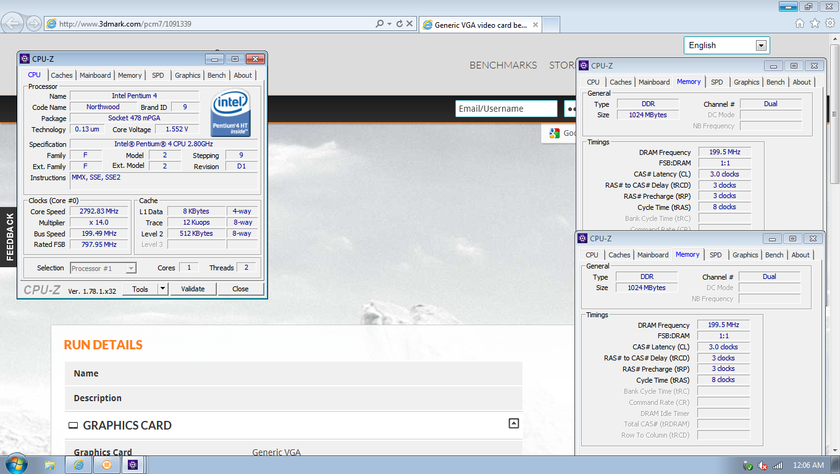Screen dimensions: 840x474
Task: Select Bench tab in frontmost memory CPU-Z window
Action: (x=774, y=255)
